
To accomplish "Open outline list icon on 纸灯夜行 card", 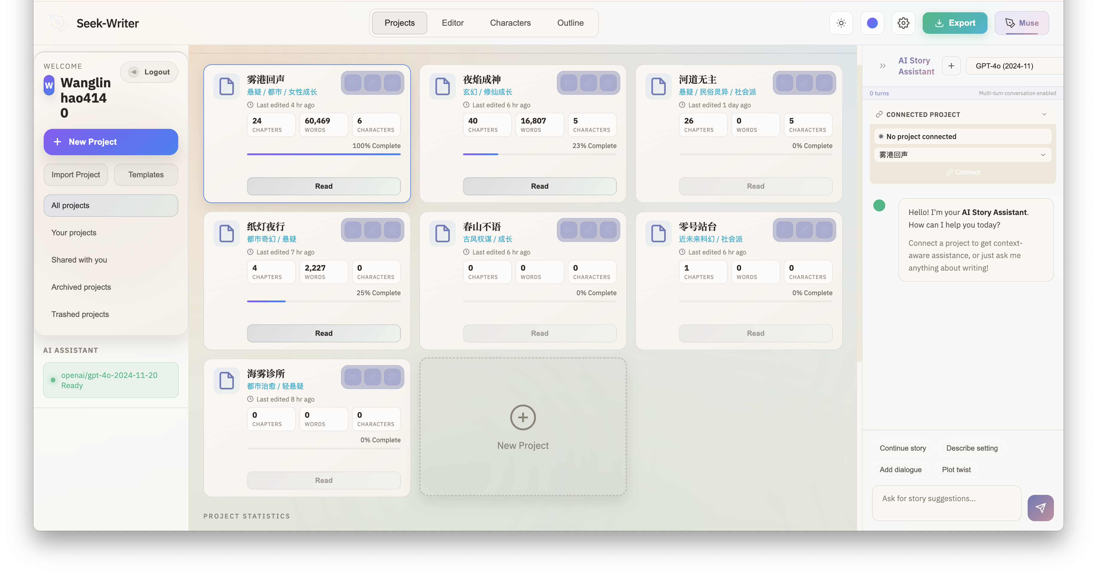I will (x=353, y=230).
